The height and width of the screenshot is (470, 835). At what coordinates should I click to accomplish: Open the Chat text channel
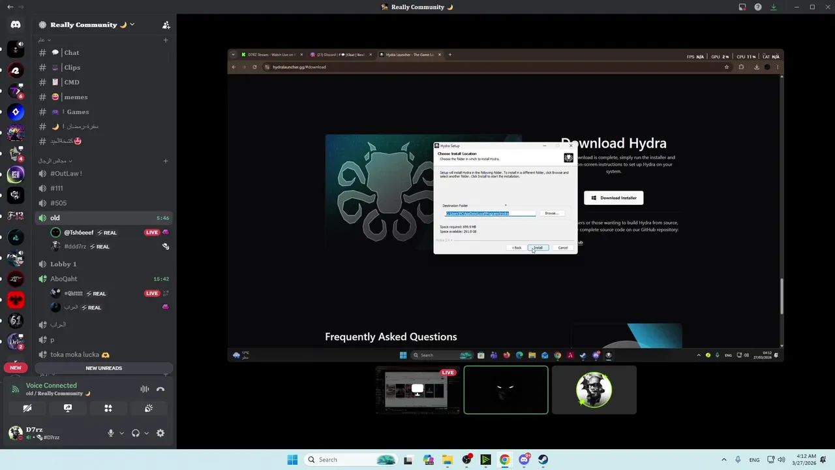[x=104, y=52]
